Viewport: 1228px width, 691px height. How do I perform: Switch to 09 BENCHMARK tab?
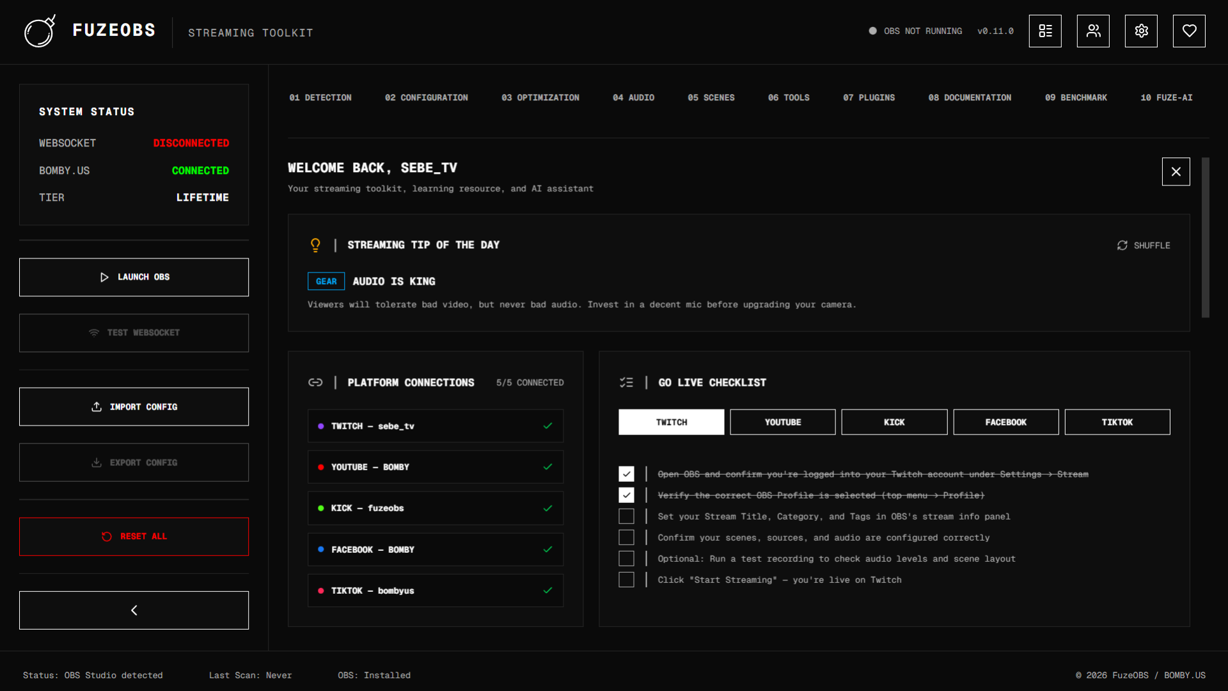tap(1076, 97)
